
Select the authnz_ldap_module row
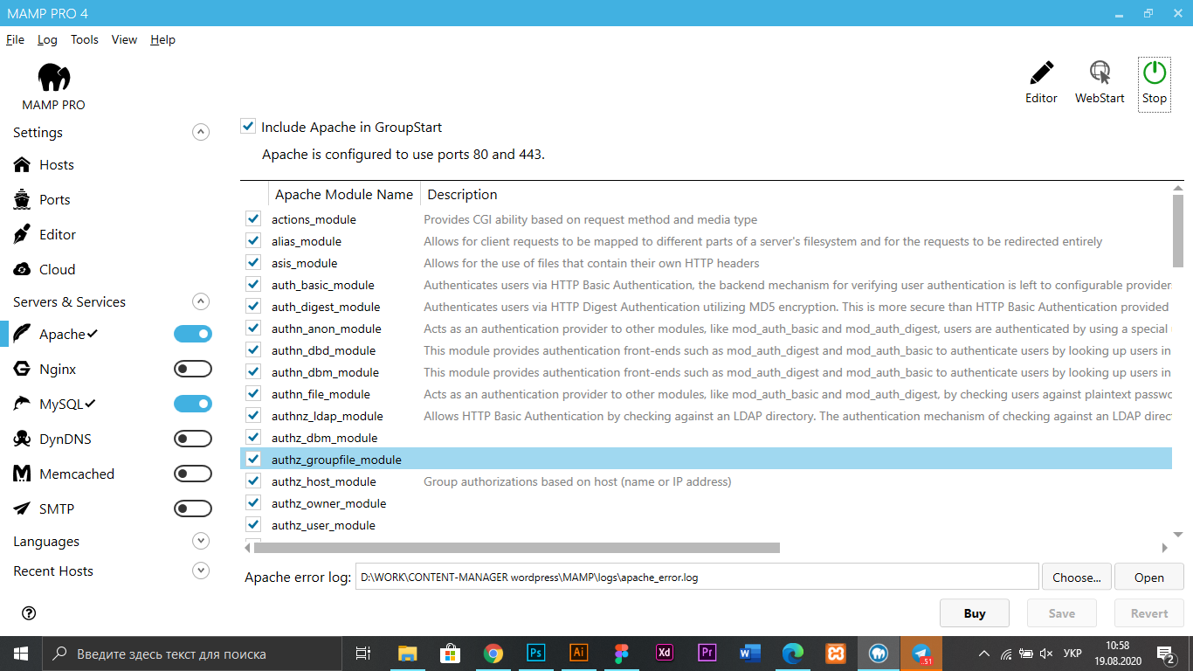[706, 415]
